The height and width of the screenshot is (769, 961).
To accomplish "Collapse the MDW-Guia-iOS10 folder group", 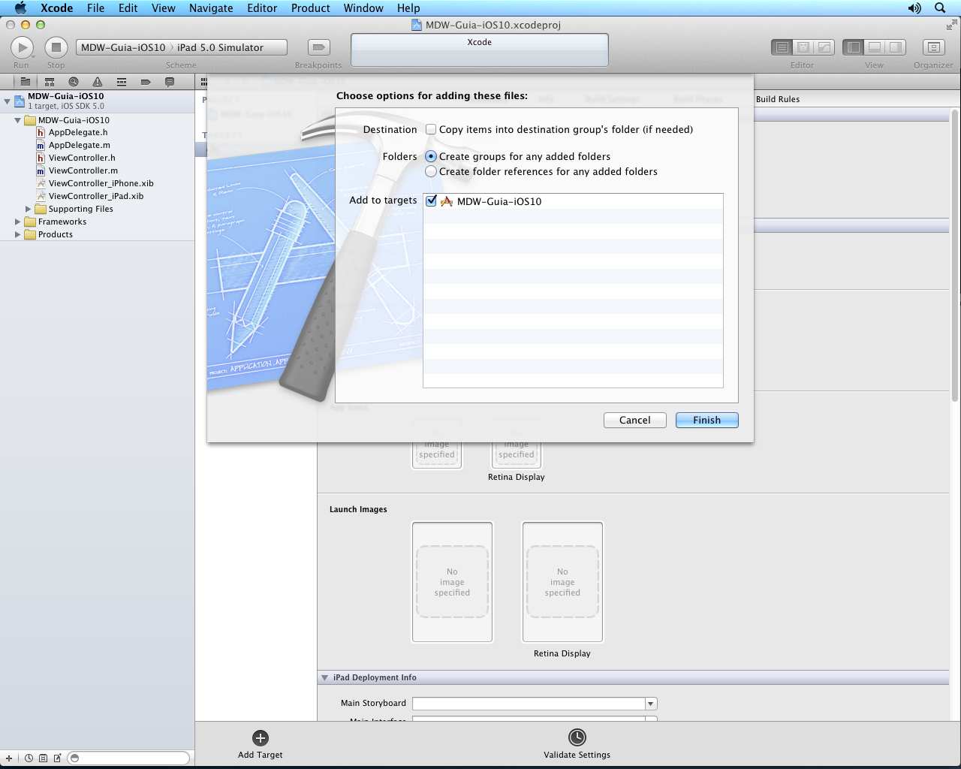I will (17, 120).
